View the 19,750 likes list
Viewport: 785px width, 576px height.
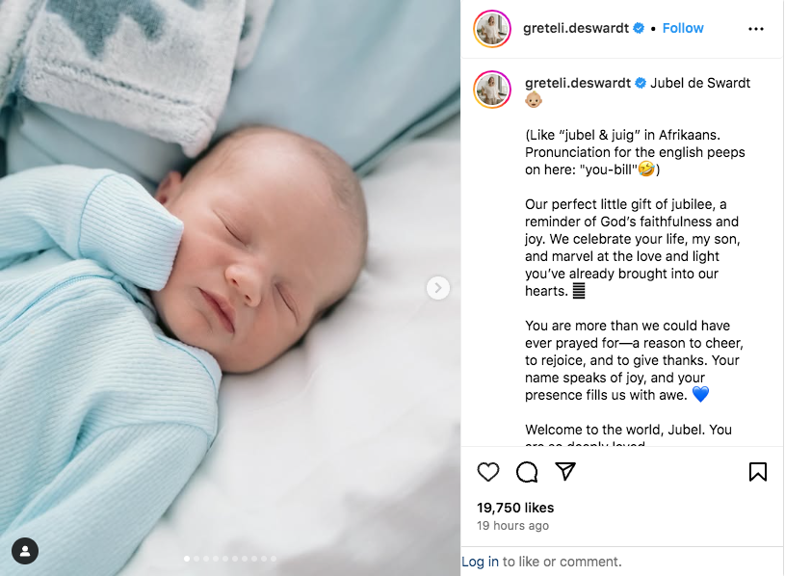(x=515, y=508)
